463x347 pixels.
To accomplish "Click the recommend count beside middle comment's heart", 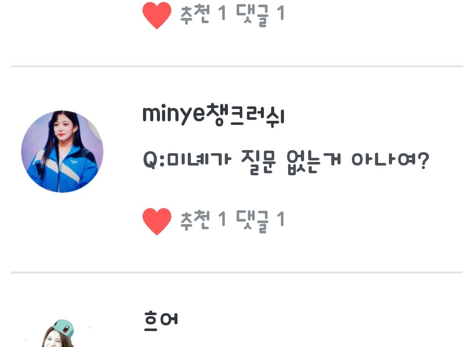I will click(222, 219).
